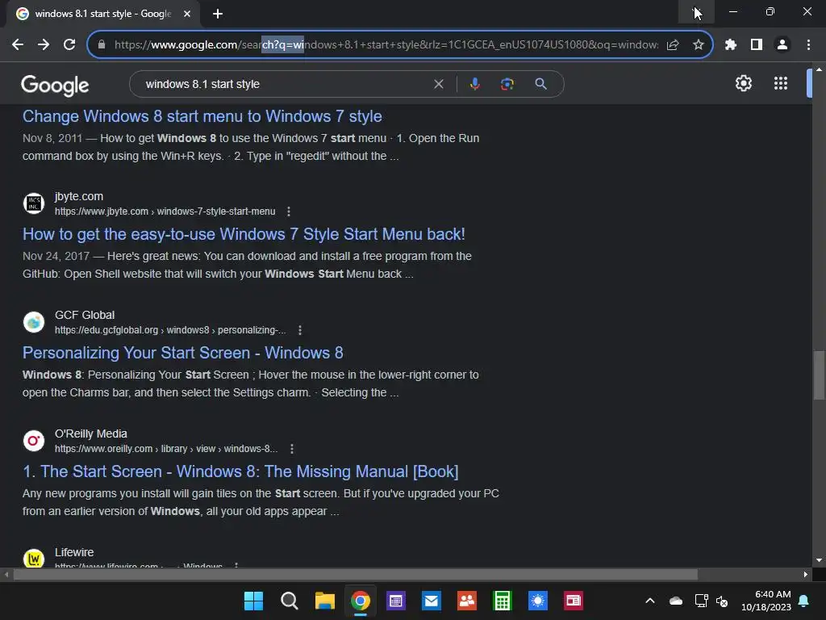Open Personalizing Your Start Screen result
This screenshot has height=620, width=826.
pos(183,353)
